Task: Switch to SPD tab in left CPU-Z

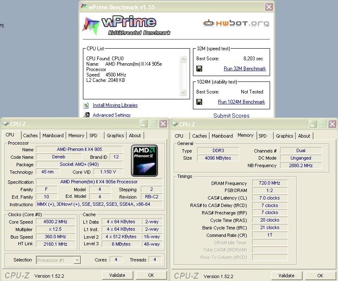Action: click(93, 136)
